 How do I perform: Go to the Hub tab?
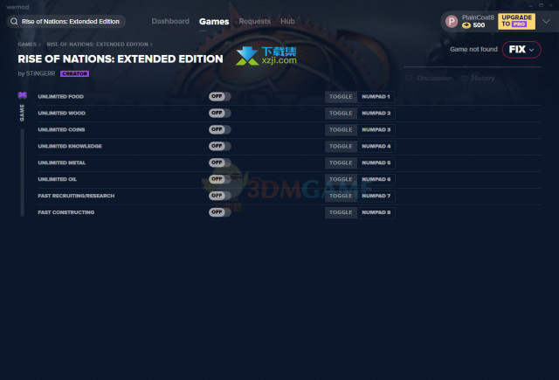[287, 21]
